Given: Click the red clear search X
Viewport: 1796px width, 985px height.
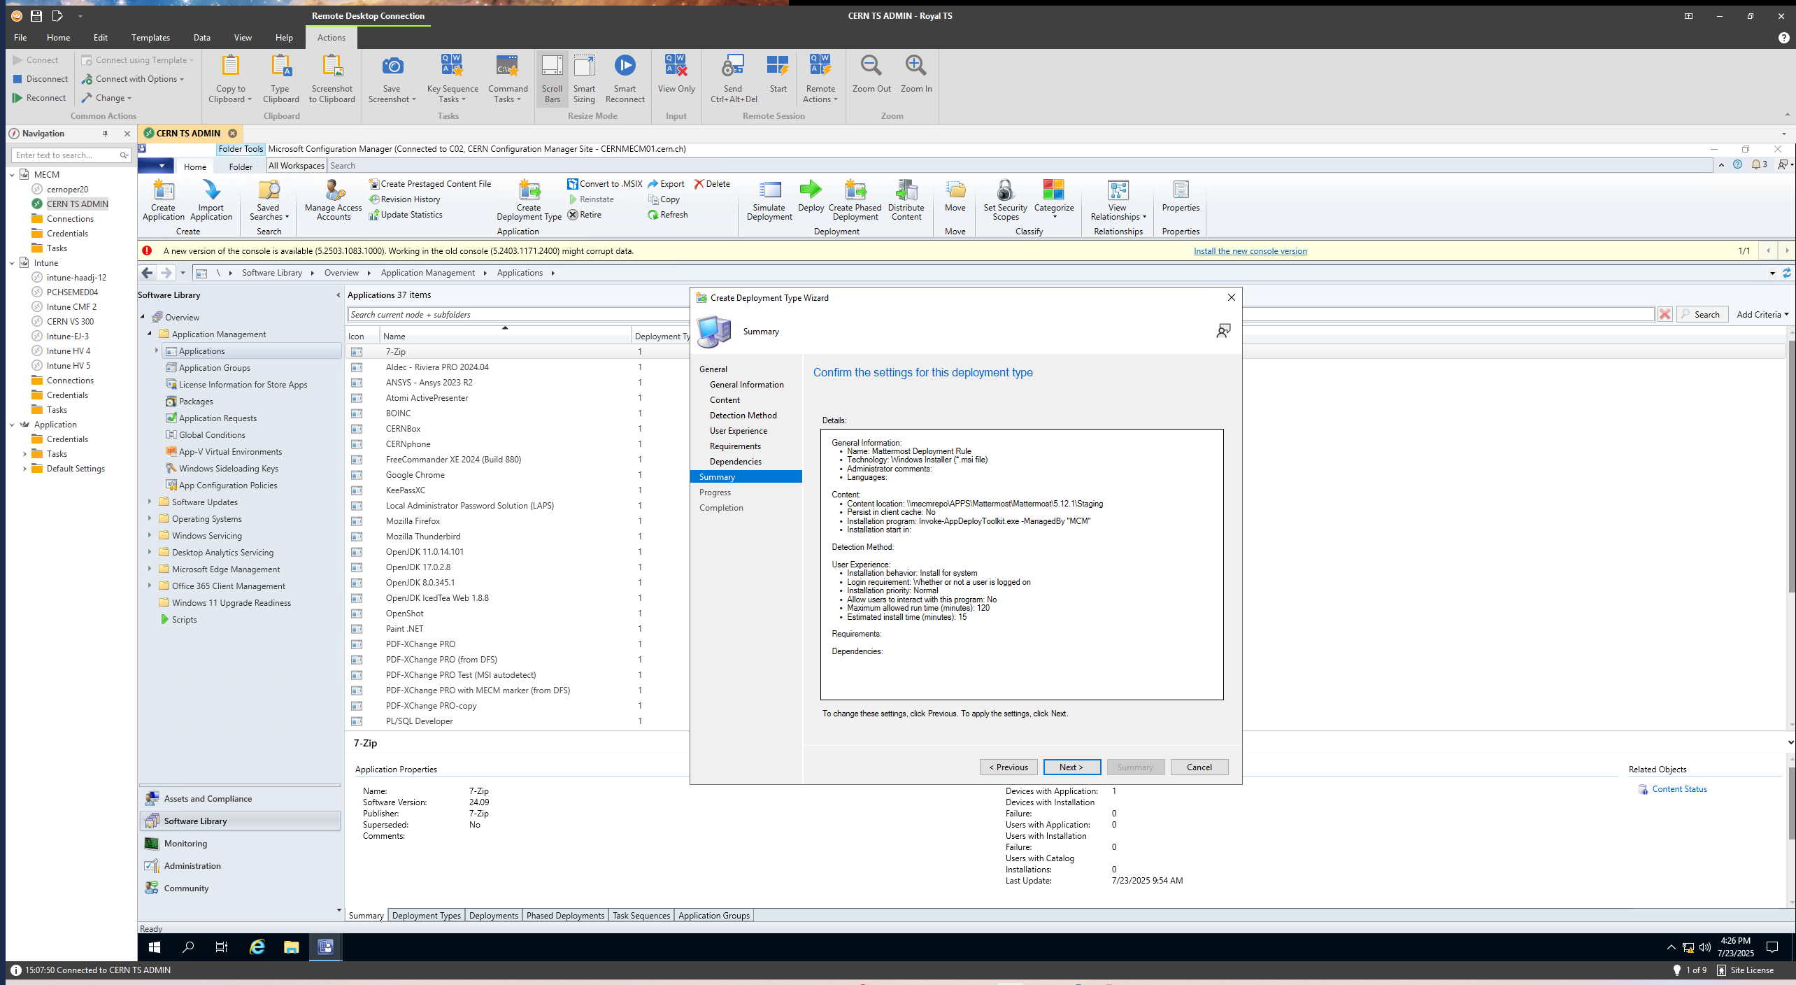Looking at the screenshot, I should point(1665,314).
